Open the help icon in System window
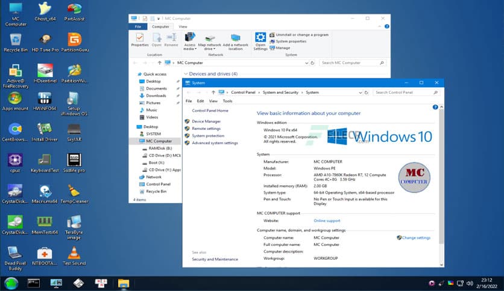Viewport: 504px width, 291px height. pyautogui.click(x=435, y=106)
